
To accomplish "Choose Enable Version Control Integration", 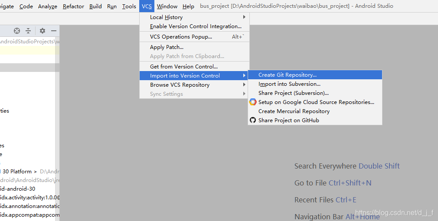I will coord(194,26).
